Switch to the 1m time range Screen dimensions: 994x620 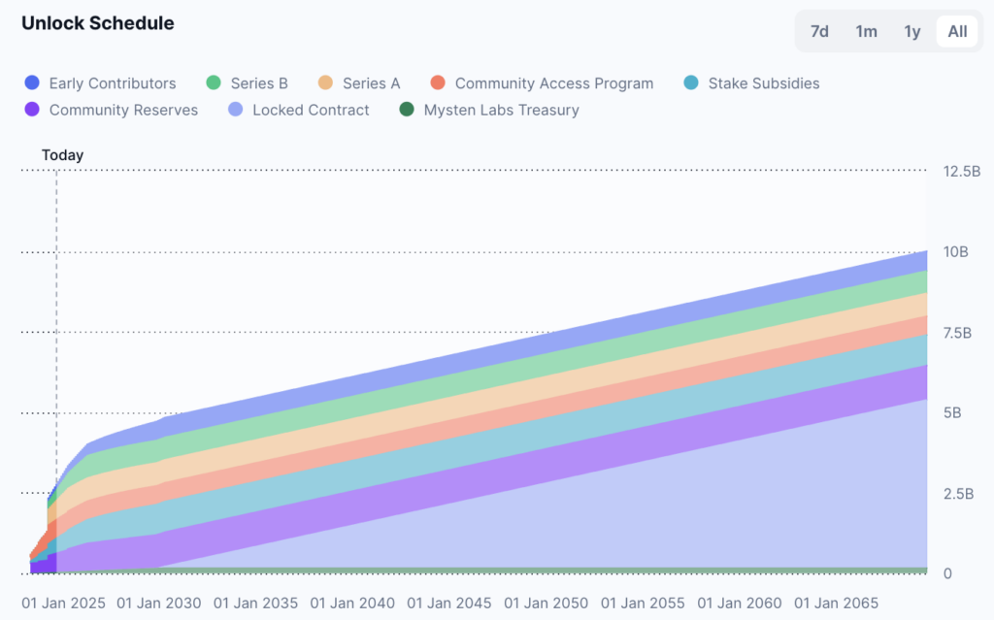point(866,31)
